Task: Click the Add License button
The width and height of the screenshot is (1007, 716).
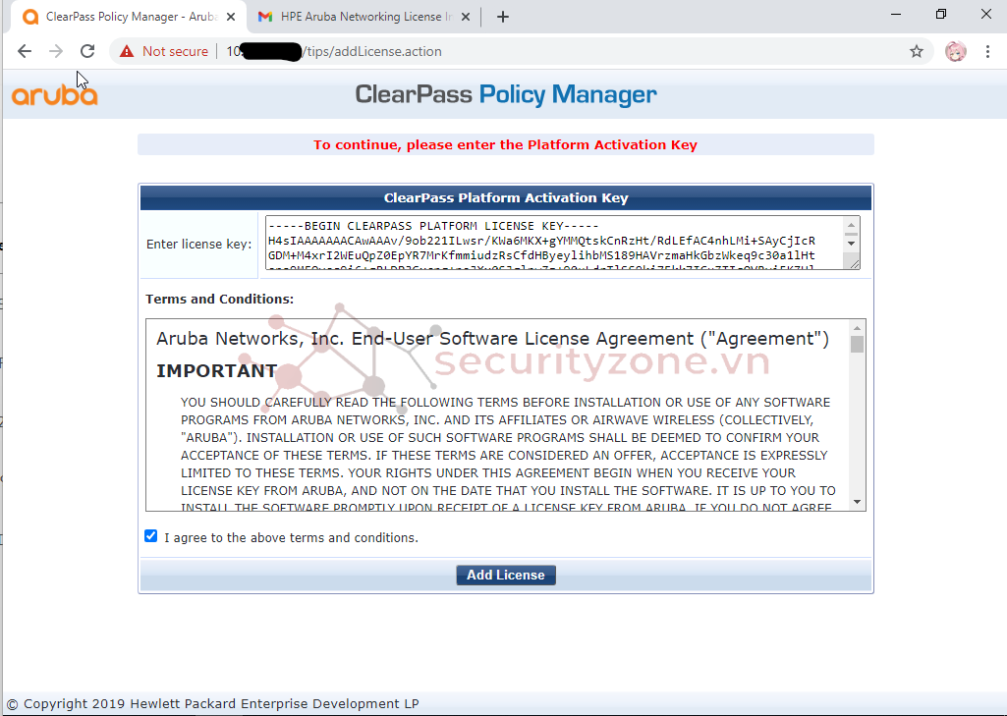Action: click(506, 575)
